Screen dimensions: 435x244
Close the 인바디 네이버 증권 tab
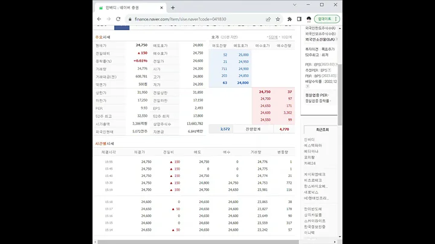pyautogui.click(x=161, y=8)
